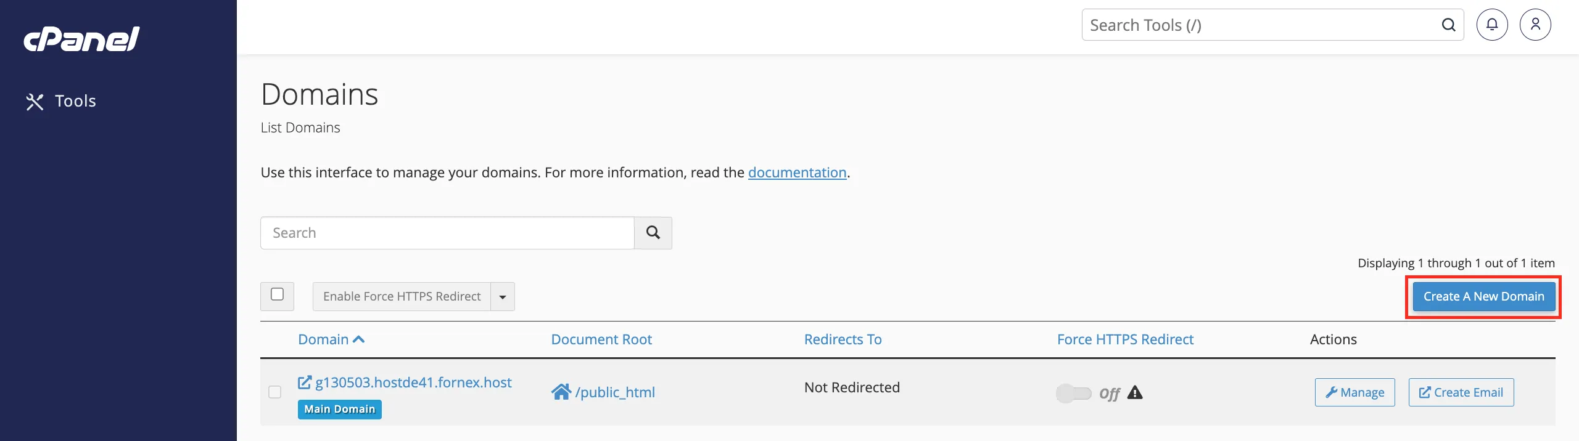1579x441 pixels.
Task: Click the Not Redirected cell
Action: click(x=852, y=387)
